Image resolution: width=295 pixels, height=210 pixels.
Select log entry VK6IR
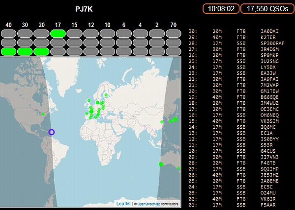pyautogui.click(x=232, y=199)
